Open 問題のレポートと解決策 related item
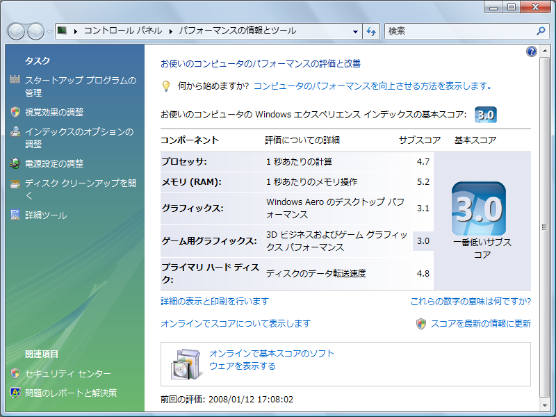 71,393
